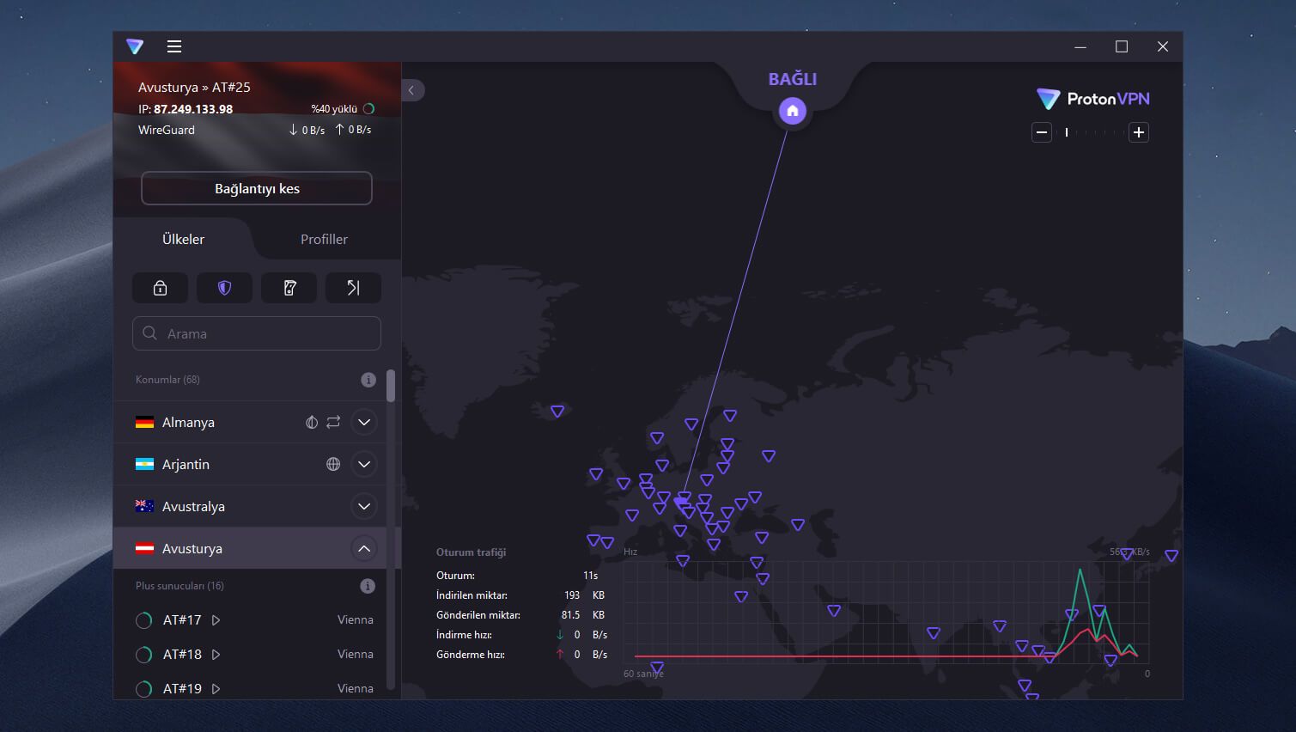Click the Arama search field
The width and height of the screenshot is (1296, 732).
[x=257, y=333]
